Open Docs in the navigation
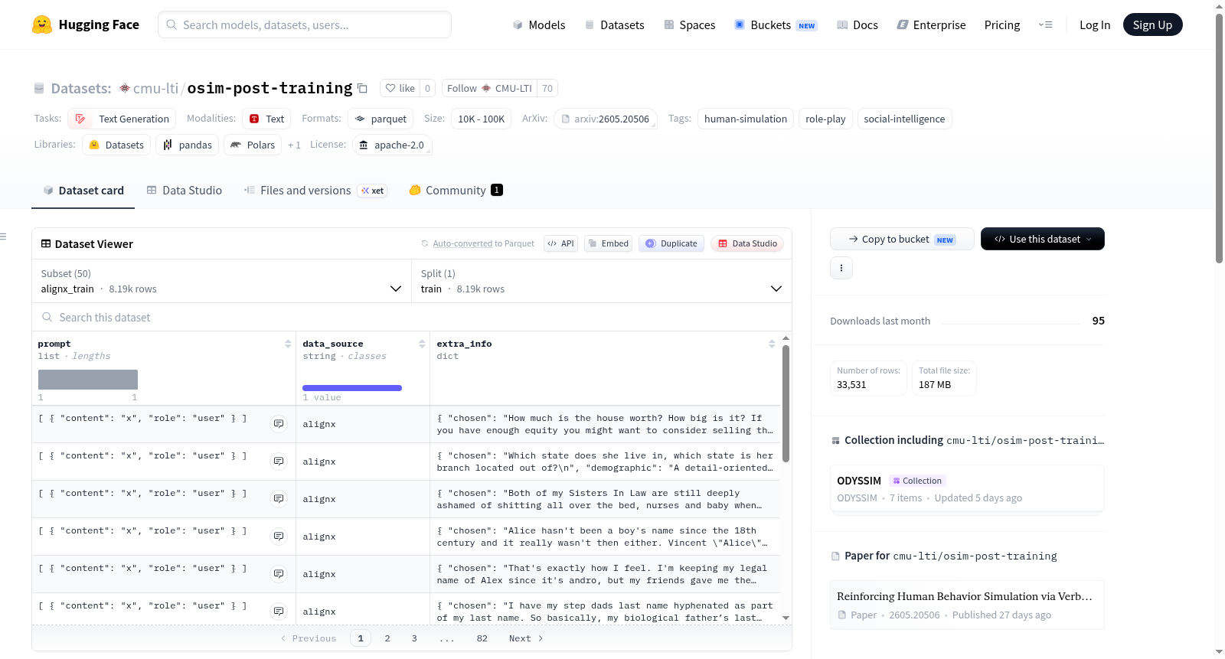The height and width of the screenshot is (659, 1225). pyautogui.click(x=857, y=24)
